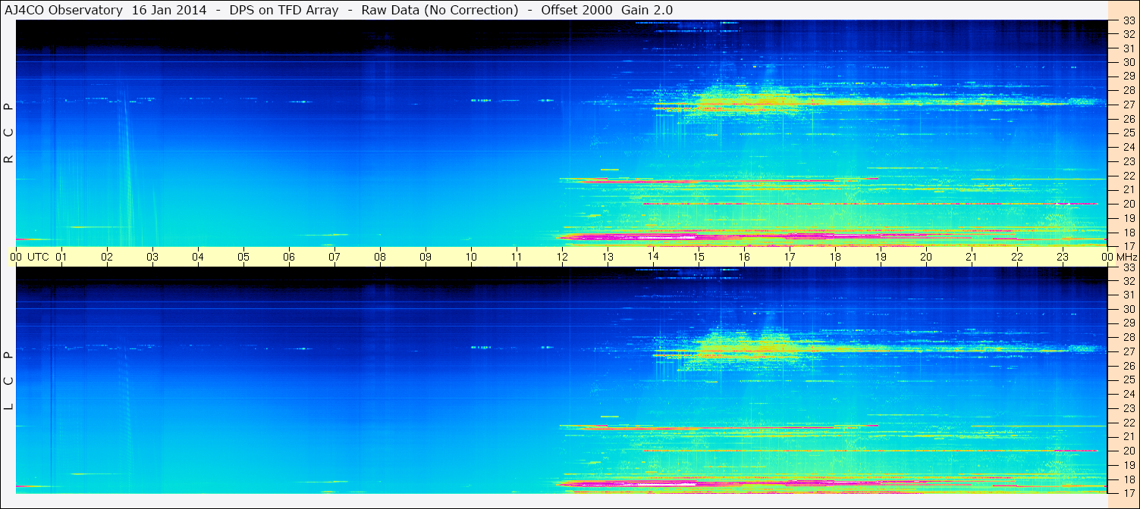
Task: Click the 21 hour marker on time axis
Action: pos(972,258)
